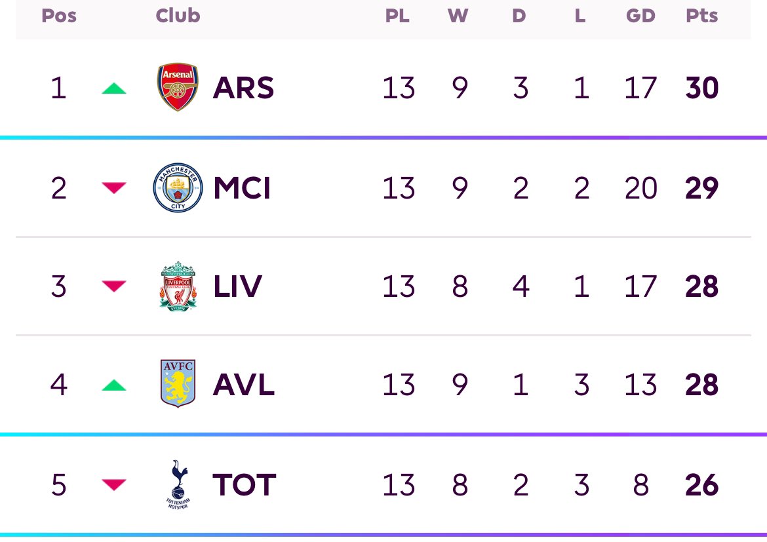Click the Arsenal club crest
The width and height of the screenshot is (767, 542).
(178, 87)
